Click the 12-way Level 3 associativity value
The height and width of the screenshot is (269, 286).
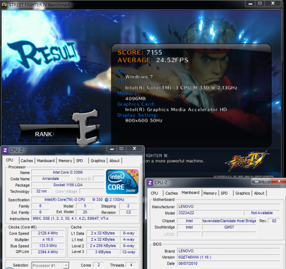coord(129,252)
